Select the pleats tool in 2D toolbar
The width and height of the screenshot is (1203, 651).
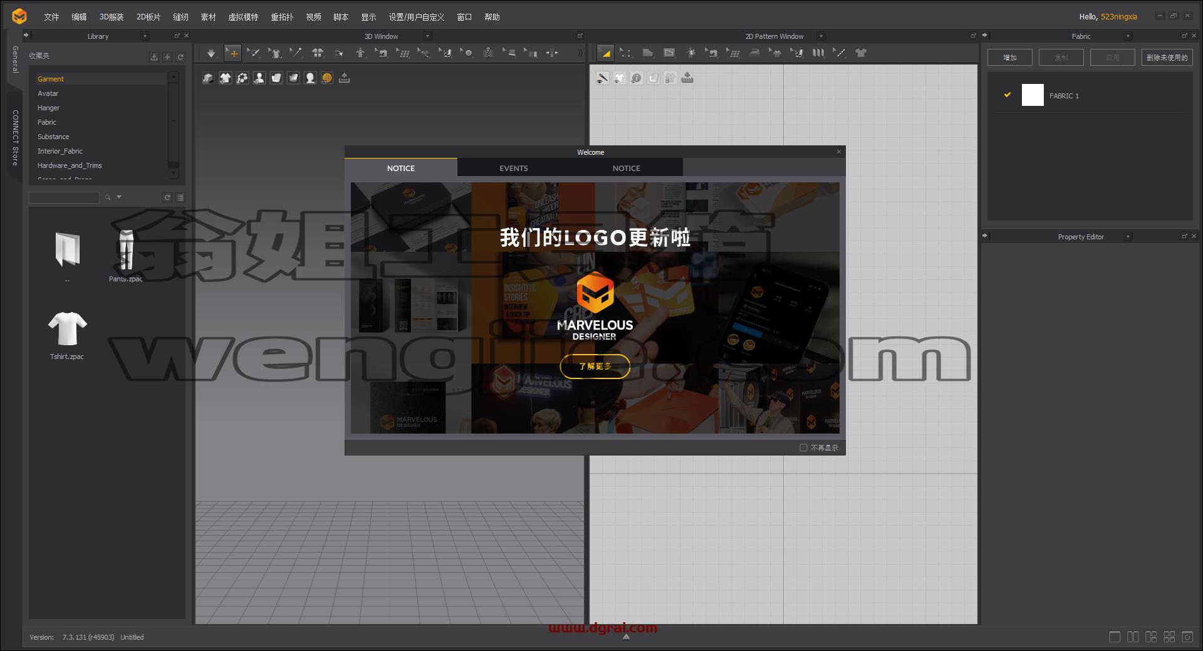point(818,53)
